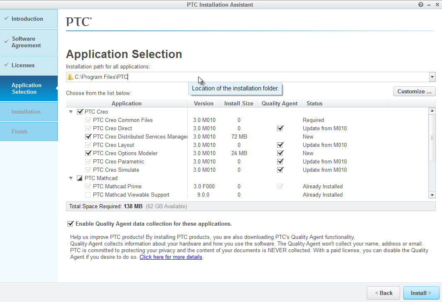The height and width of the screenshot is (302, 442).
Task: Click the Back button
Action: pos(383,293)
